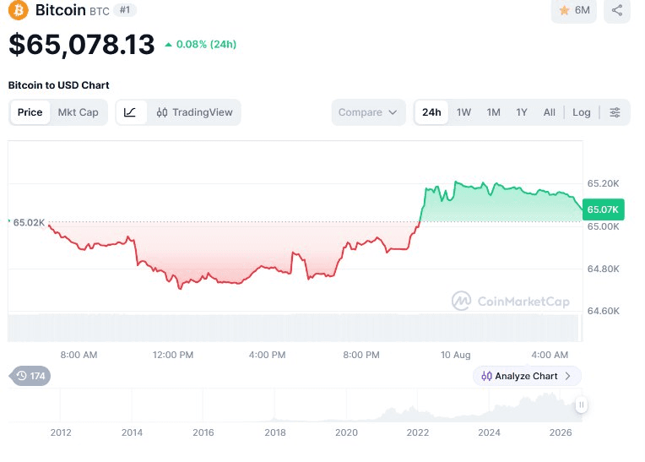Click the 8:00 PM axis label
The image size is (645, 462).
(361, 355)
